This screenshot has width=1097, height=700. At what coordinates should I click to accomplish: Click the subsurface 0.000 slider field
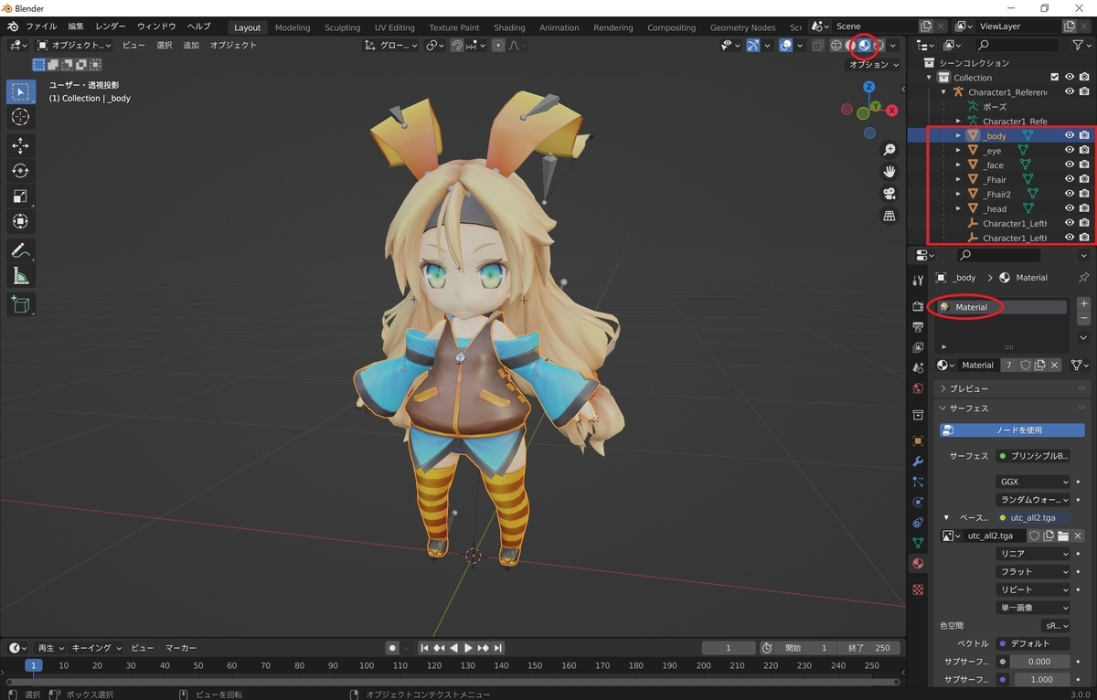click(1040, 662)
